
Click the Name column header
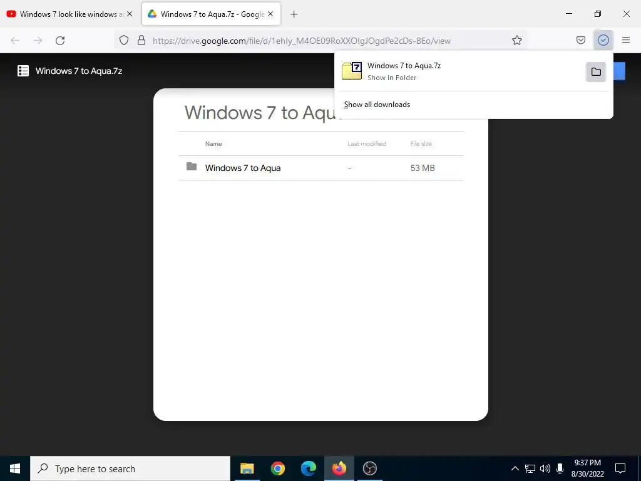coord(213,144)
